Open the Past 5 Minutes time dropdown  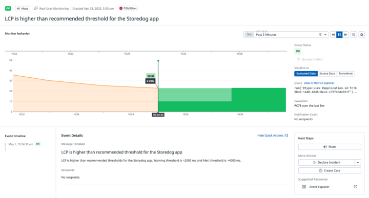click(285, 34)
